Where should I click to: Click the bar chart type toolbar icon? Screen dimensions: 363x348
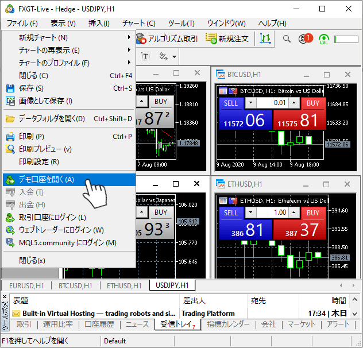pyautogui.click(x=265, y=38)
